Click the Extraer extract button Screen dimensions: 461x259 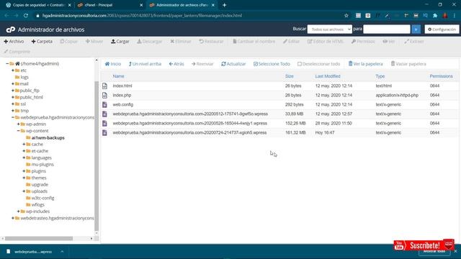tap(413, 42)
